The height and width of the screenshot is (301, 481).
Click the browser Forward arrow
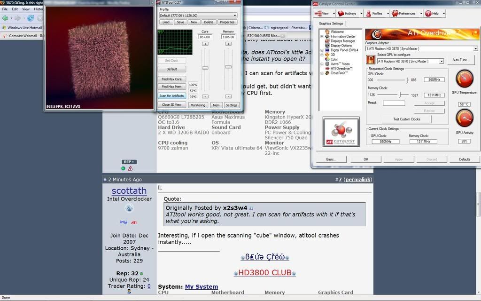click(17, 18)
